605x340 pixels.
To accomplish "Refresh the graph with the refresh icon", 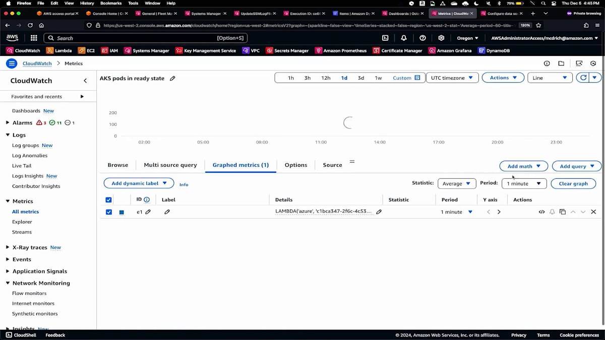I will coord(583,78).
